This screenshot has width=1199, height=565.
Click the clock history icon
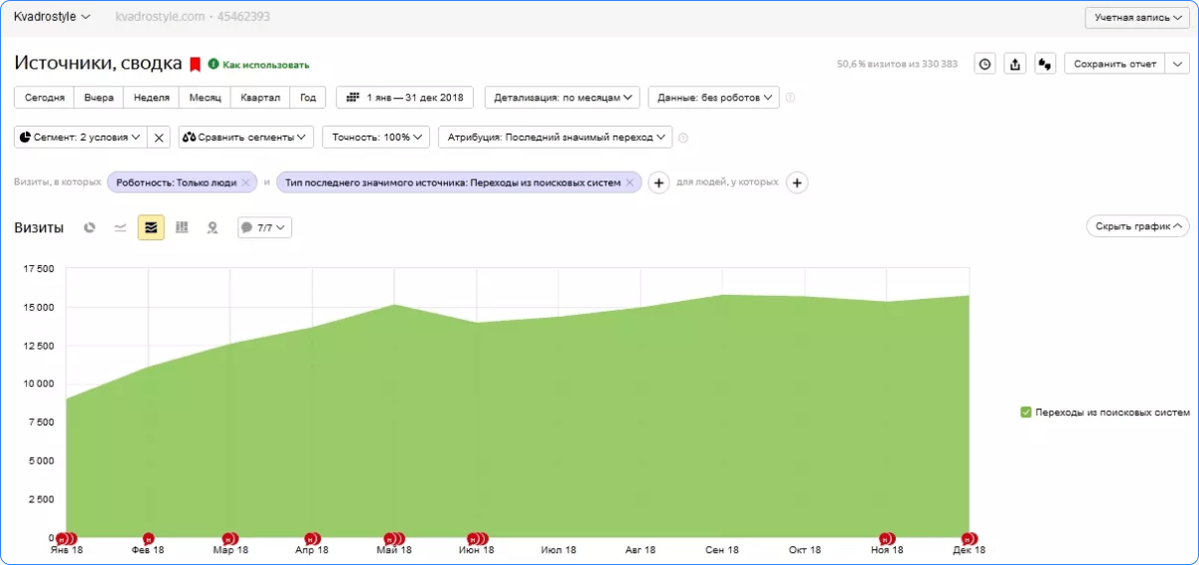(x=985, y=64)
